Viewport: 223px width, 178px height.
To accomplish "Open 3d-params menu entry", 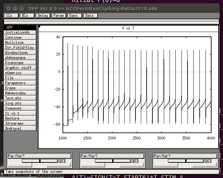I will (x=20, y=123).
